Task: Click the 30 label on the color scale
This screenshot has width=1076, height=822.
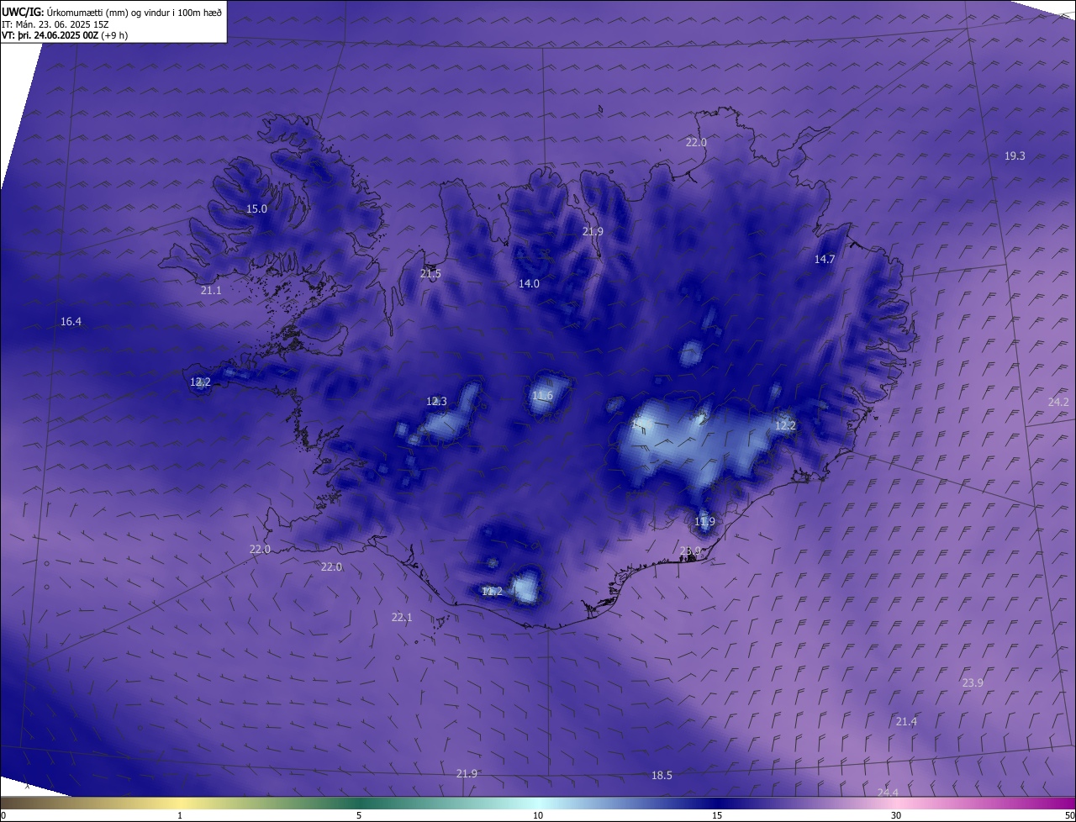Action: (896, 815)
